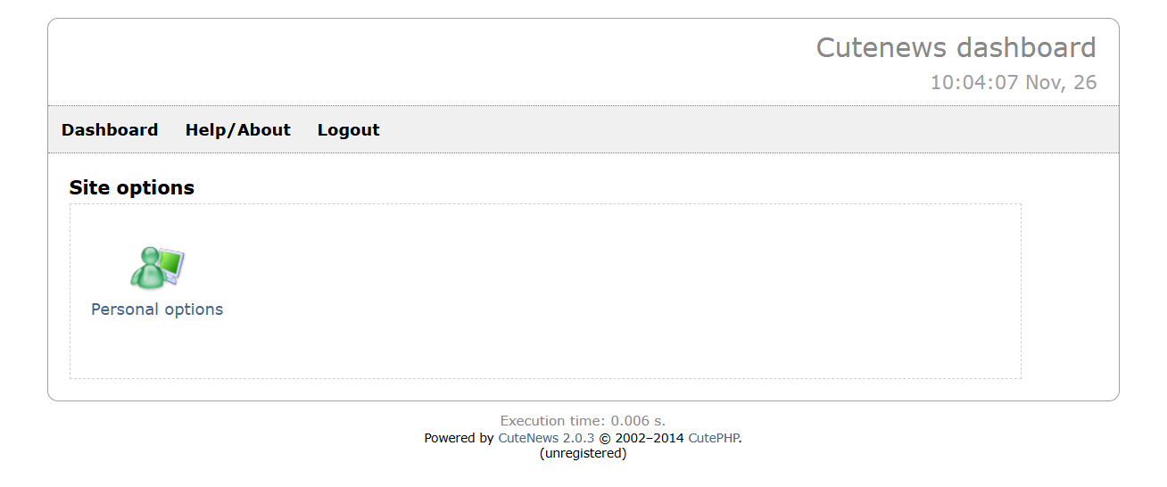Open the Personal options user icon

click(x=157, y=268)
